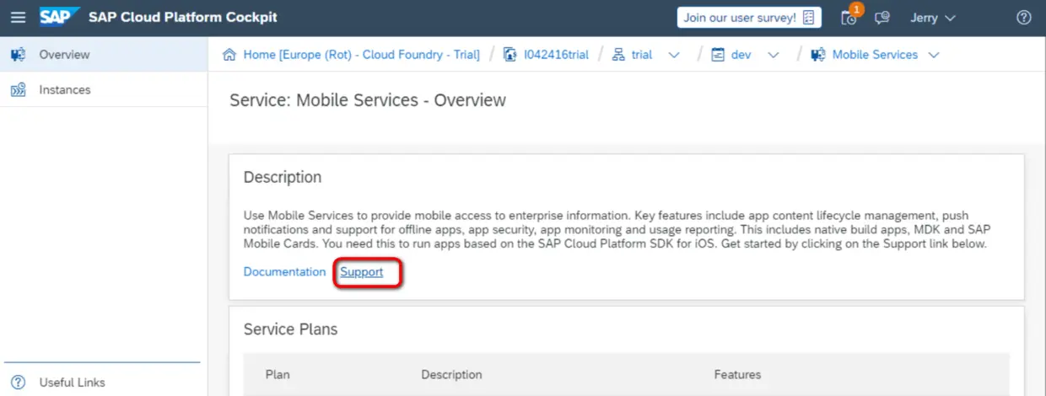
Task: Click the Mobile Services breadcrumb icon
Action: pos(817,55)
